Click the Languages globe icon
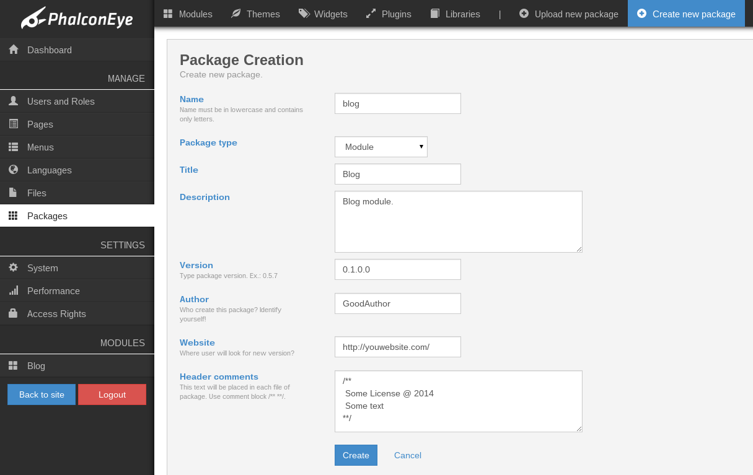The width and height of the screenshot is (753, 475). point(14,170)
